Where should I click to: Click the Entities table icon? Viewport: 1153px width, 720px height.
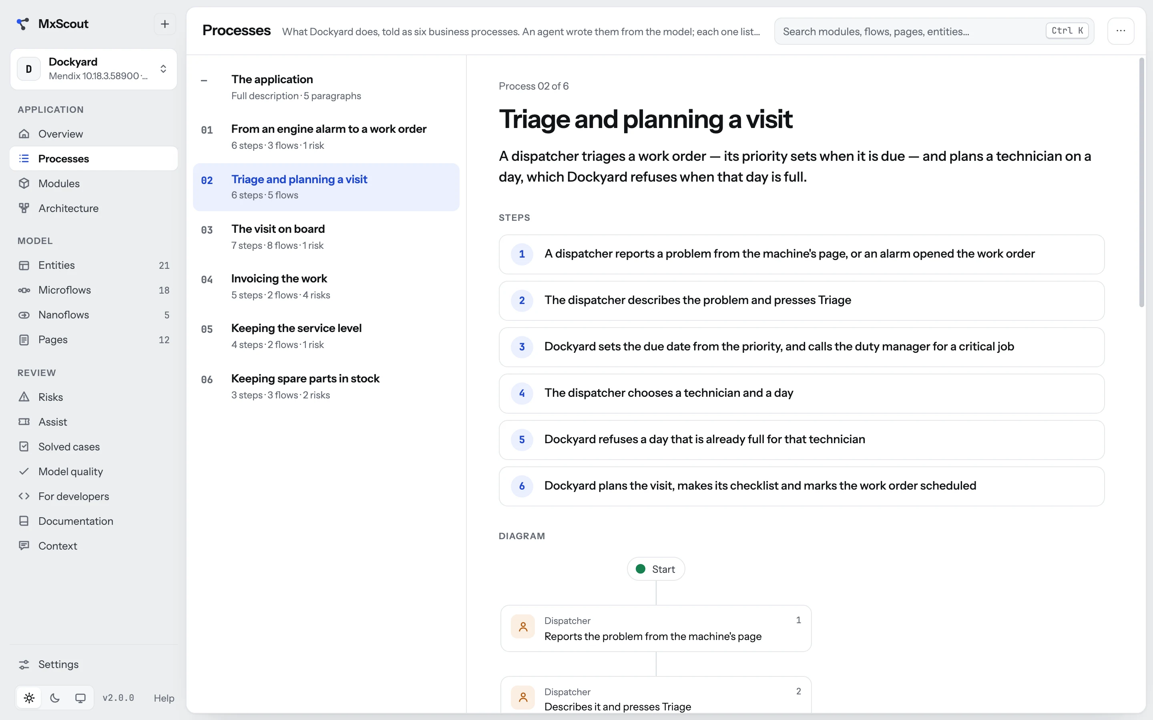pyautogui.click(x=24, y=265)
